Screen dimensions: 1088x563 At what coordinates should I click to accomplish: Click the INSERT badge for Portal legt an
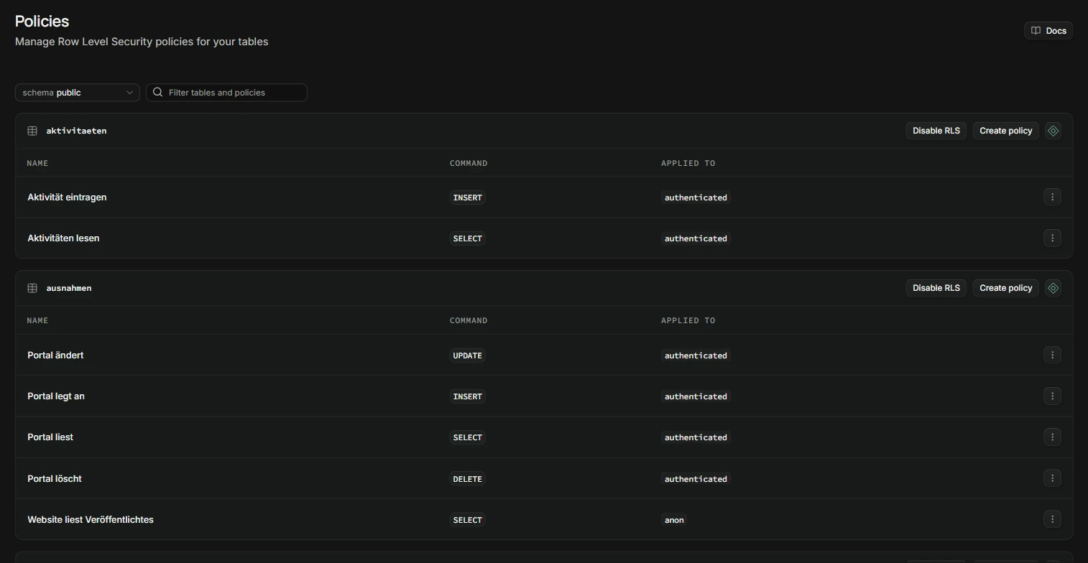pyautogui.click(x=468, y=396)
